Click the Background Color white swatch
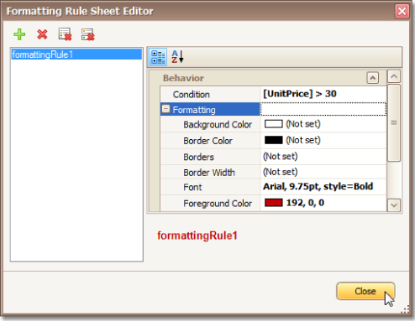Screen dimensions: 415x321 274,124
